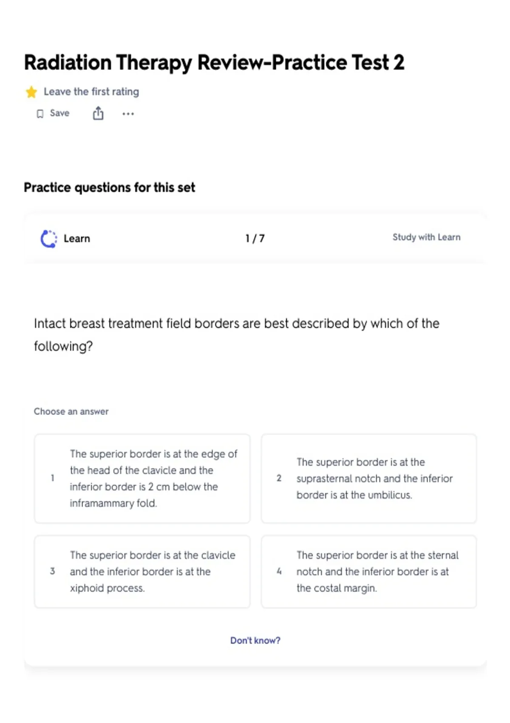Select answer 2 about suprasternal notch and umbilicus

pyautogui.click(x=368, y=478)
